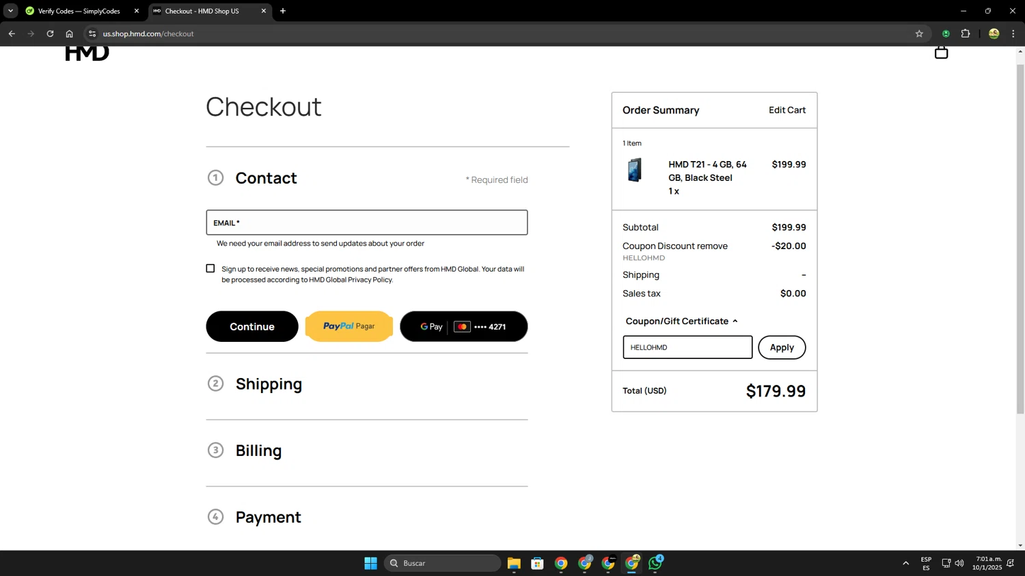Open Microsoft Store from the taskbar
This screenshot has height=576, width=1025.
click(537, 563)
